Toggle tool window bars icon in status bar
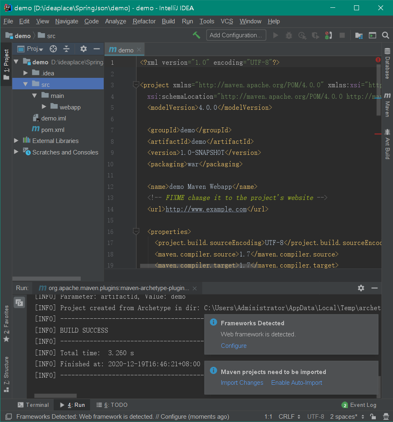The height and width of the screenshot is (422, 393). click(x=9, y=417)
